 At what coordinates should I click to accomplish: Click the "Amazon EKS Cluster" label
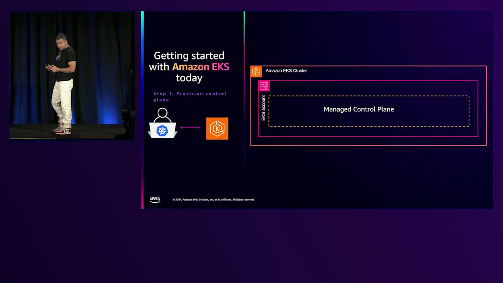(286, 71)
